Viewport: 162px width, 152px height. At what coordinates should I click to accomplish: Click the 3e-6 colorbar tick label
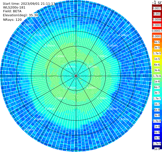click(x=157, y=70)
